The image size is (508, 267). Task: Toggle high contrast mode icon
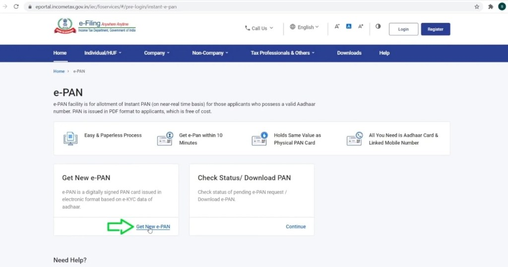[x=378, y=27]
